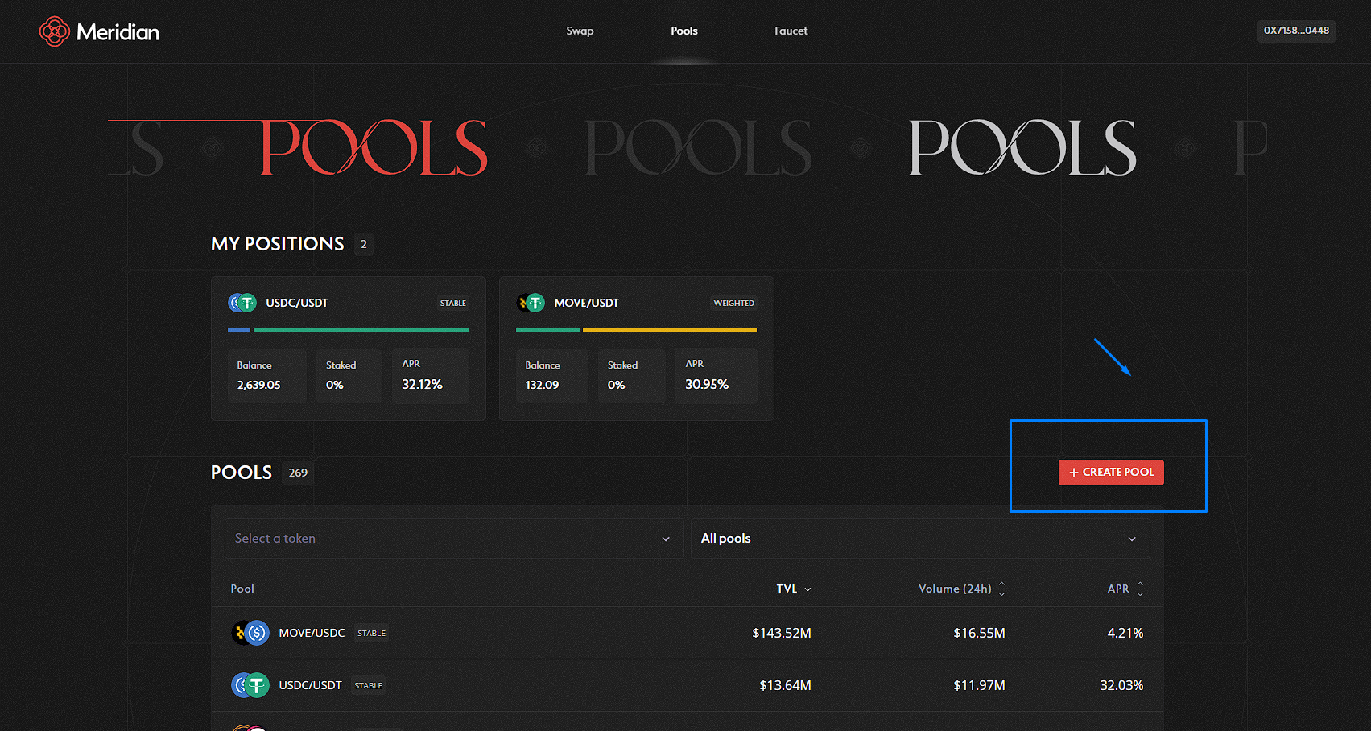
Task: Open the Pools tab
Action: tap(684, 31)
